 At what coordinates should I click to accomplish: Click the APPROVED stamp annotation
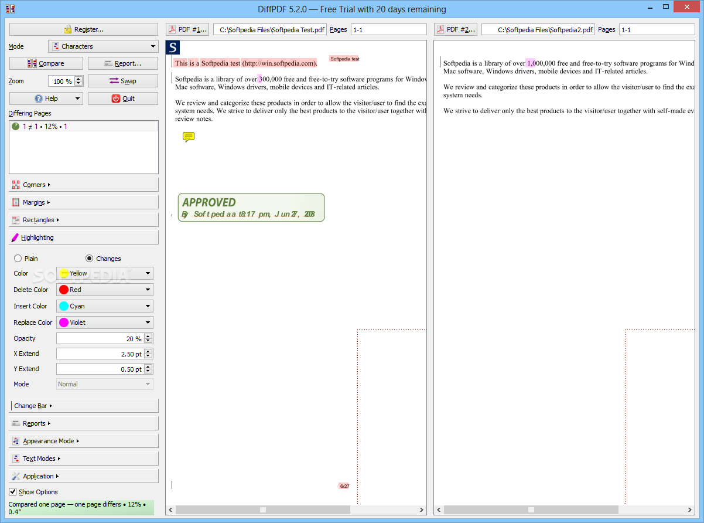[251, 208]
